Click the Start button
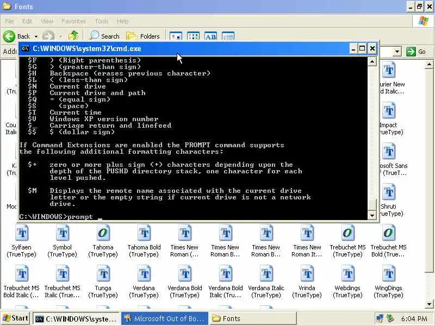The image size is (435, 326). point(16,318)
